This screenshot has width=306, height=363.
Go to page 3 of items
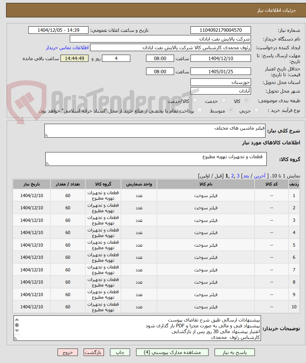pos(238,176)
